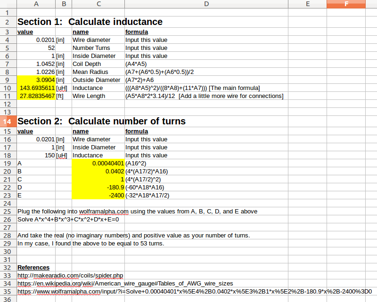Select column C header

pos(98,4)
